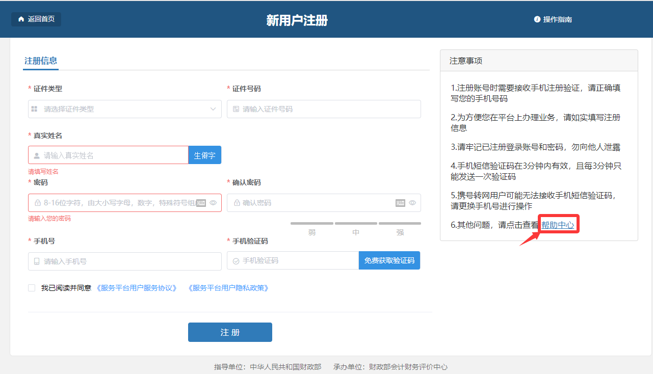Click the home icon beside 返回首页

click(21, 19)
